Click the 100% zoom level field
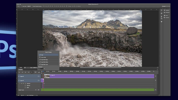The height and width of the screenshot is (100, 178). (x=21, y=68)
